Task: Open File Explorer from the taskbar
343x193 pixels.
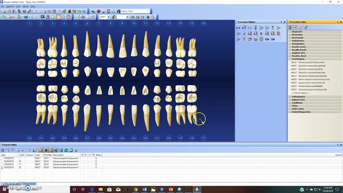Action: click(100, 190)
